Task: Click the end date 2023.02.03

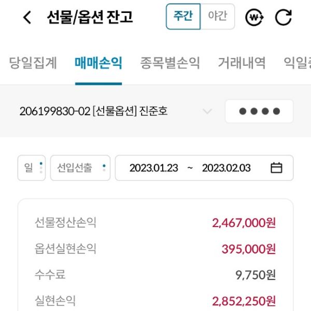Action: [x=226, y=168]
